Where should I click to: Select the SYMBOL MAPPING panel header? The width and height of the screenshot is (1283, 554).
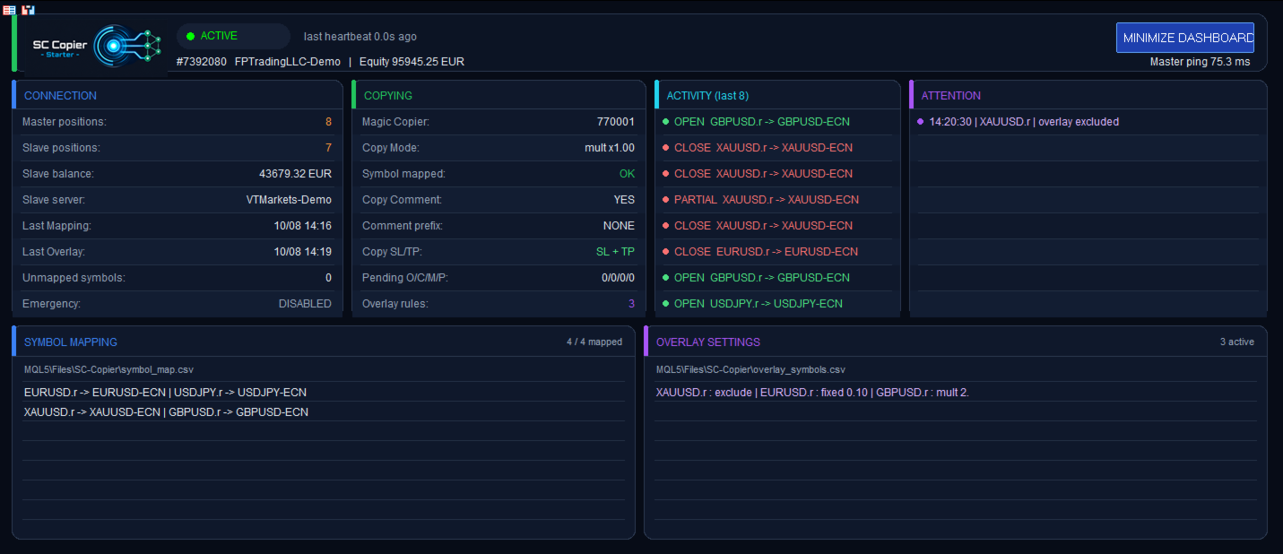coord(71,342)
